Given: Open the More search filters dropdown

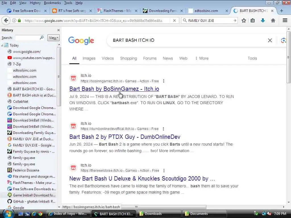Looking at the screenshot, I should tap(202, 58).
